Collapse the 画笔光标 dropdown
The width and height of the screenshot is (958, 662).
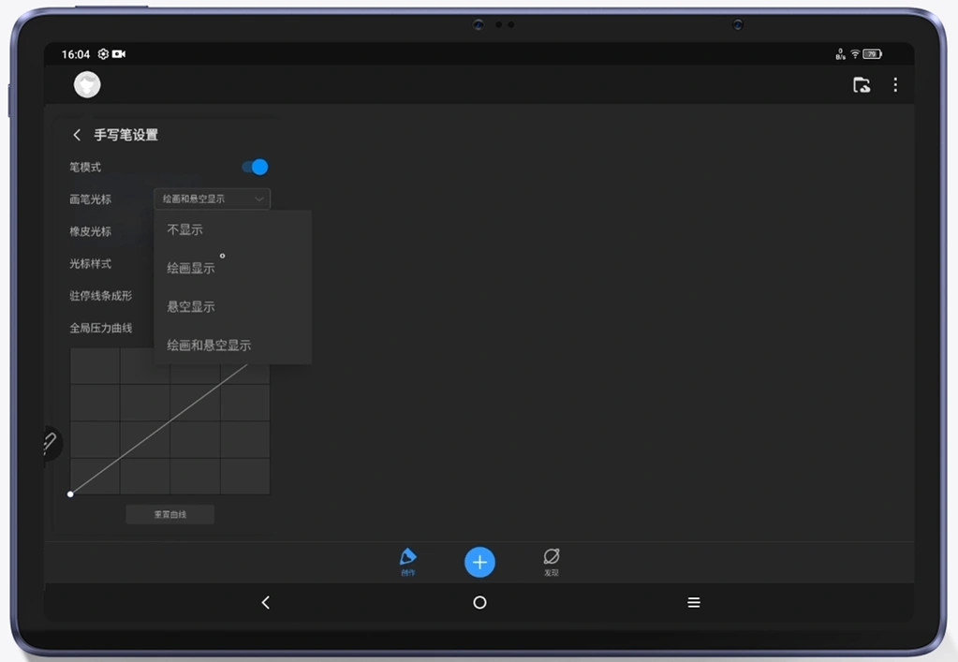point(212,199)
